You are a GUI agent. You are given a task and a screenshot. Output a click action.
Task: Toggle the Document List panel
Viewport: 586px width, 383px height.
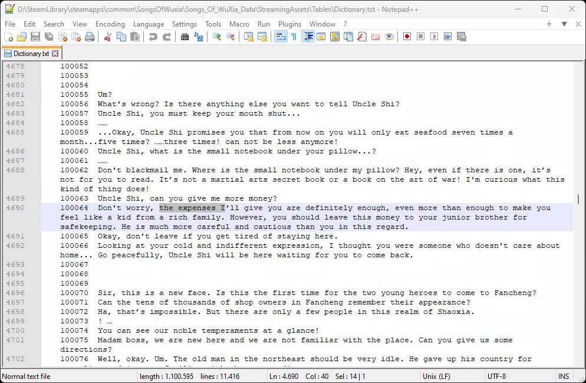pos(348,37)
